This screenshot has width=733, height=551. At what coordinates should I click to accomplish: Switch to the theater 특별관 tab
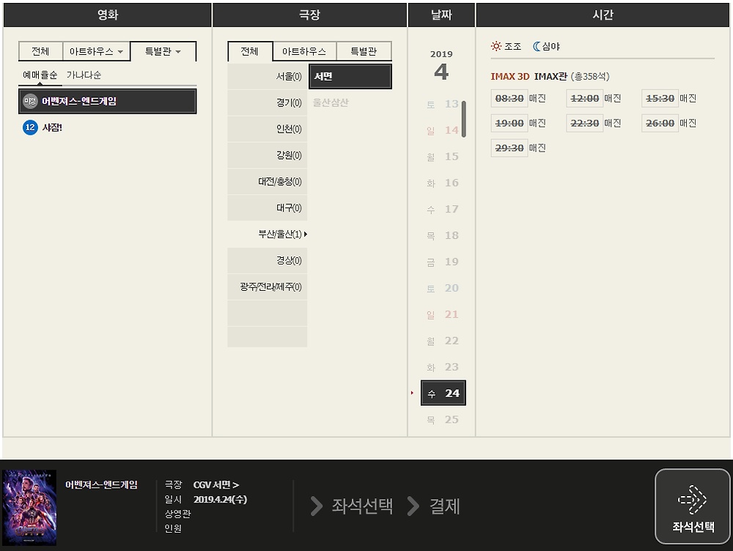coord(364,51)
